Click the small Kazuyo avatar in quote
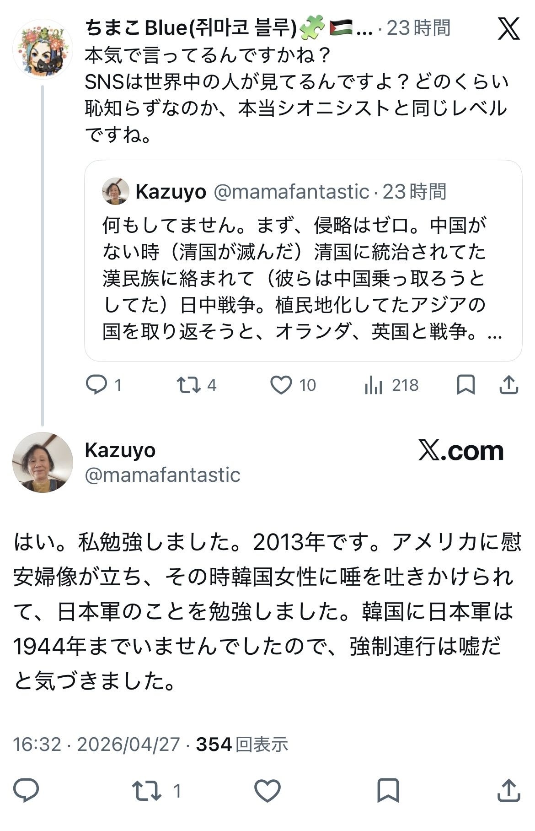The height and width of the screenshot is (831, 535). point(115,191)
